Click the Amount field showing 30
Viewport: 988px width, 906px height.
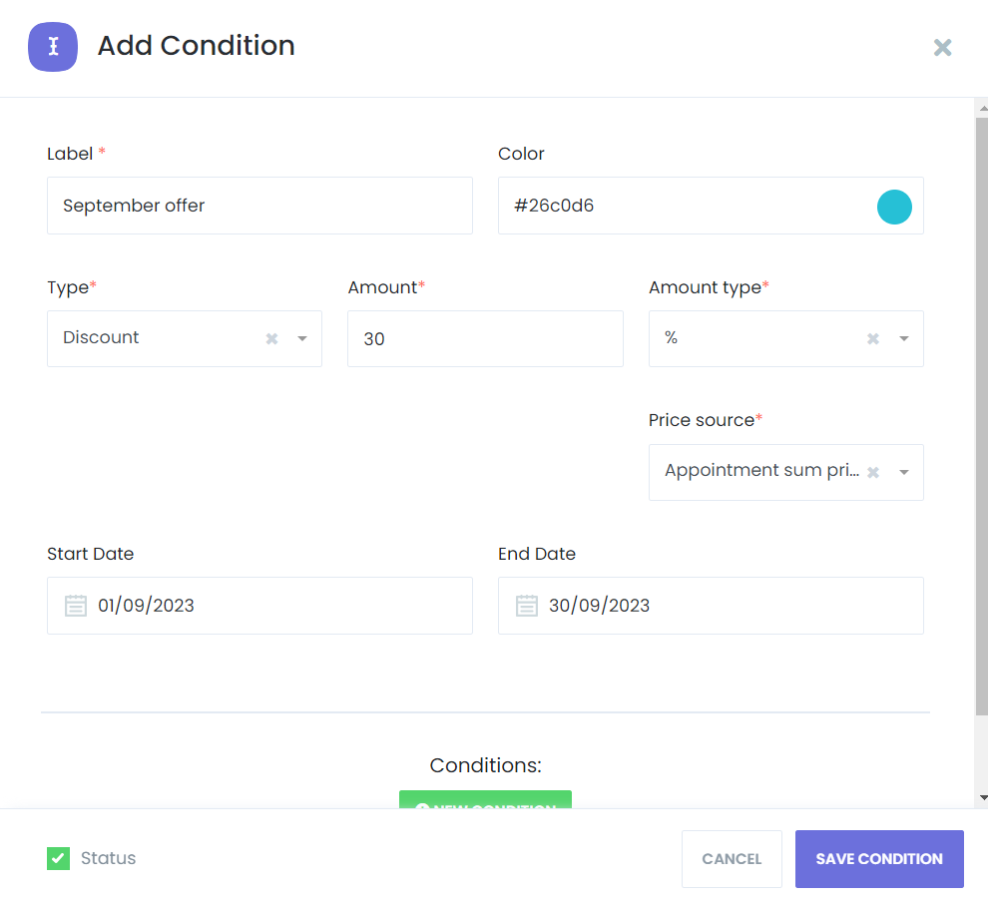pyautogui.click(x=485, y=338)
